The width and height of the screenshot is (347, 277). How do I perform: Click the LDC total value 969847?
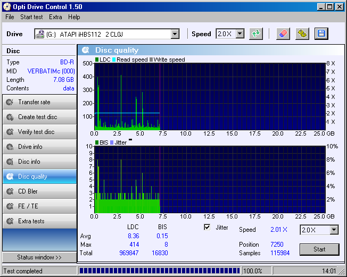pyautogui.click(x=129, y=253)
